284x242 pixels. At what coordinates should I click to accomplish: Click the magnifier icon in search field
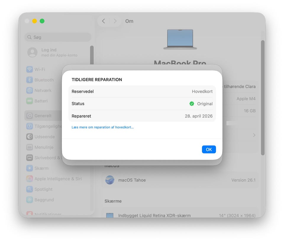coord(29,37)
